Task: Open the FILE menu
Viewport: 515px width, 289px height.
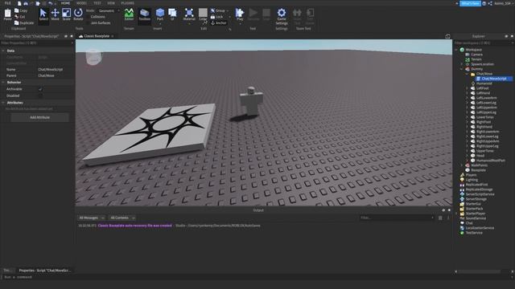Action: pyautogui.click(x=7, y=3)
